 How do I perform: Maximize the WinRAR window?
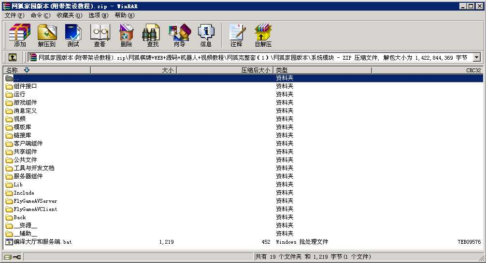tap(471, 6)
